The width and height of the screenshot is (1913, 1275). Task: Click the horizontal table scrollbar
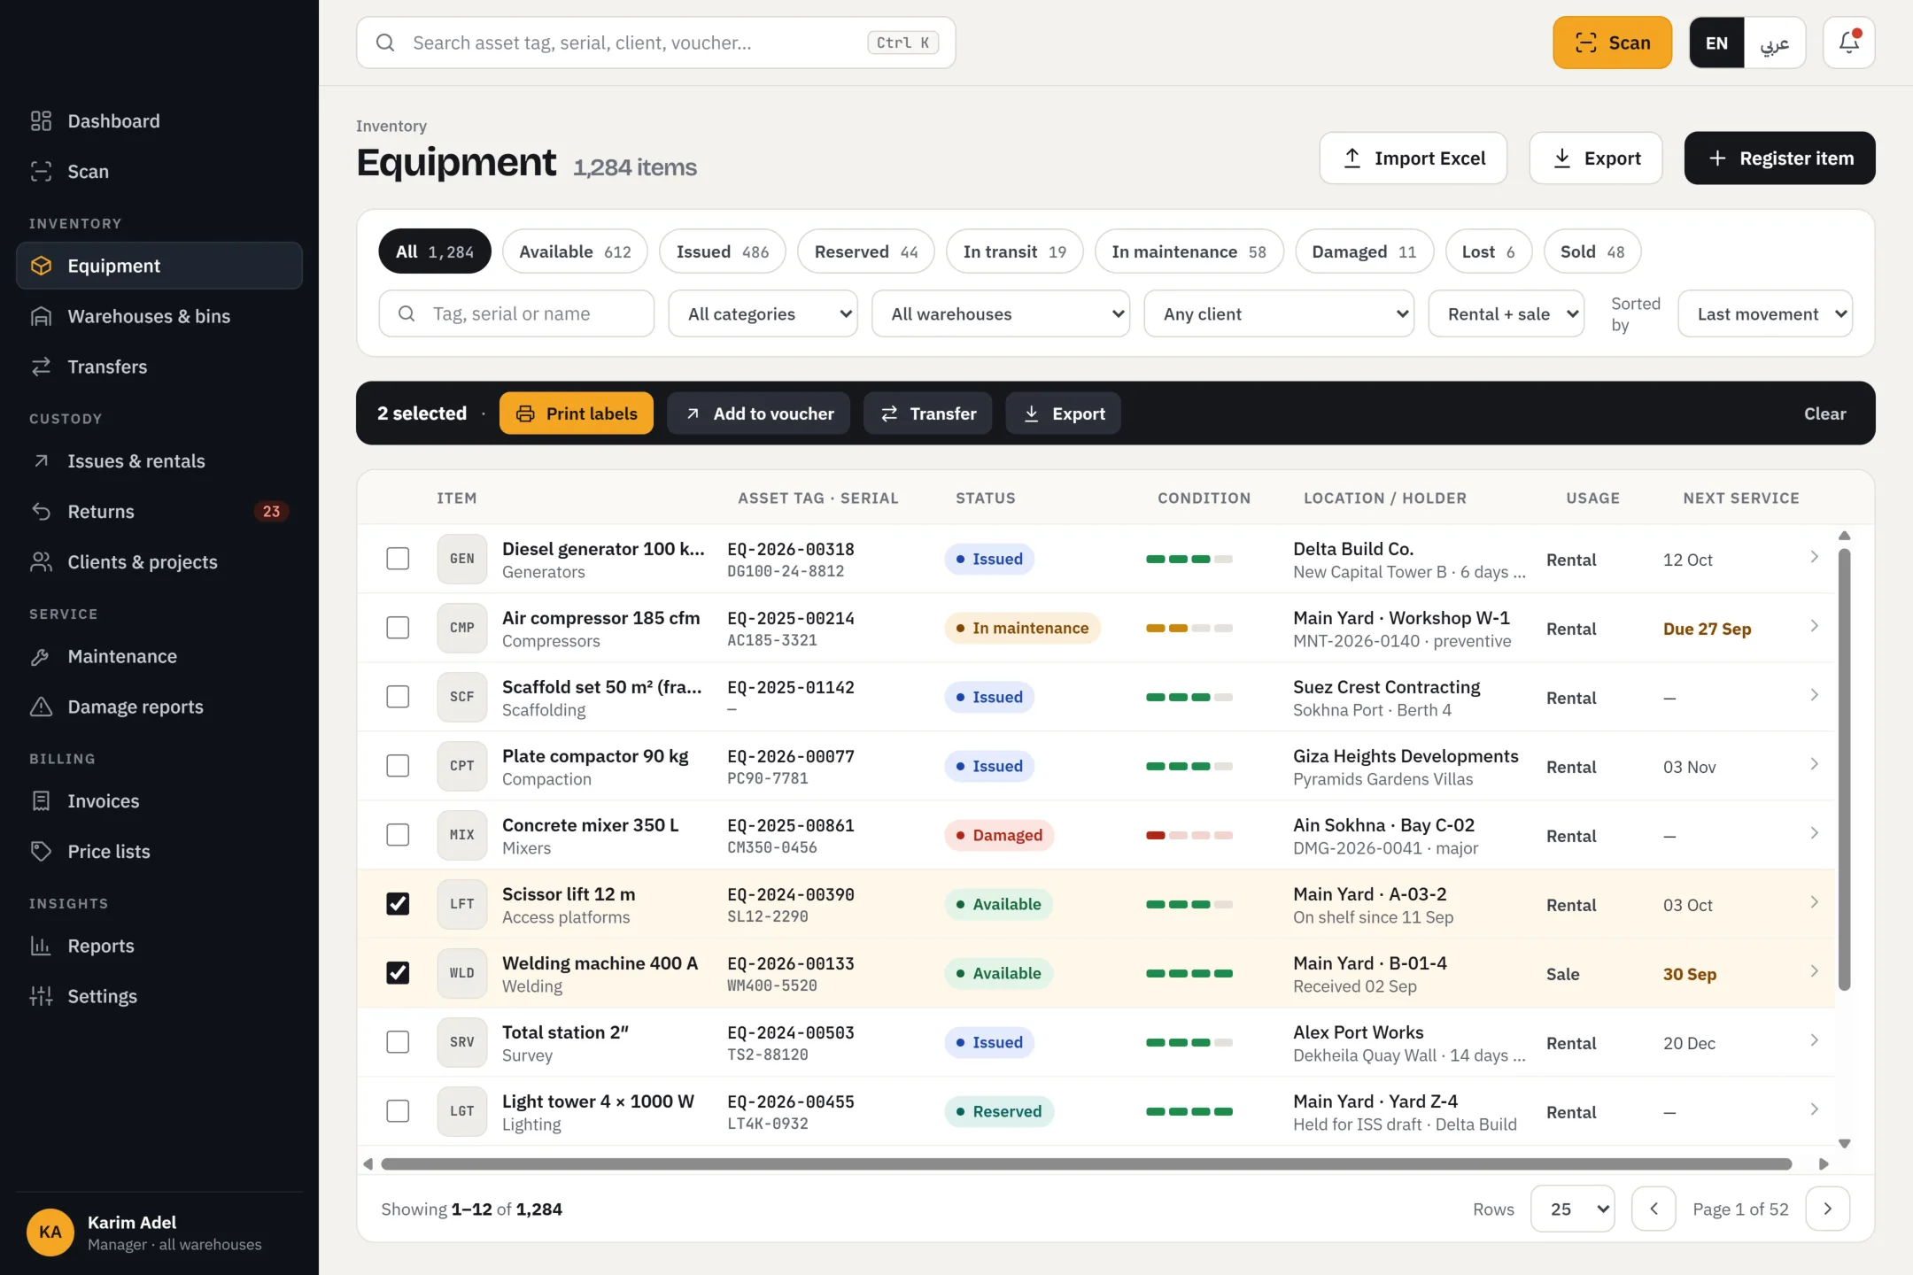point(1087,1164)
